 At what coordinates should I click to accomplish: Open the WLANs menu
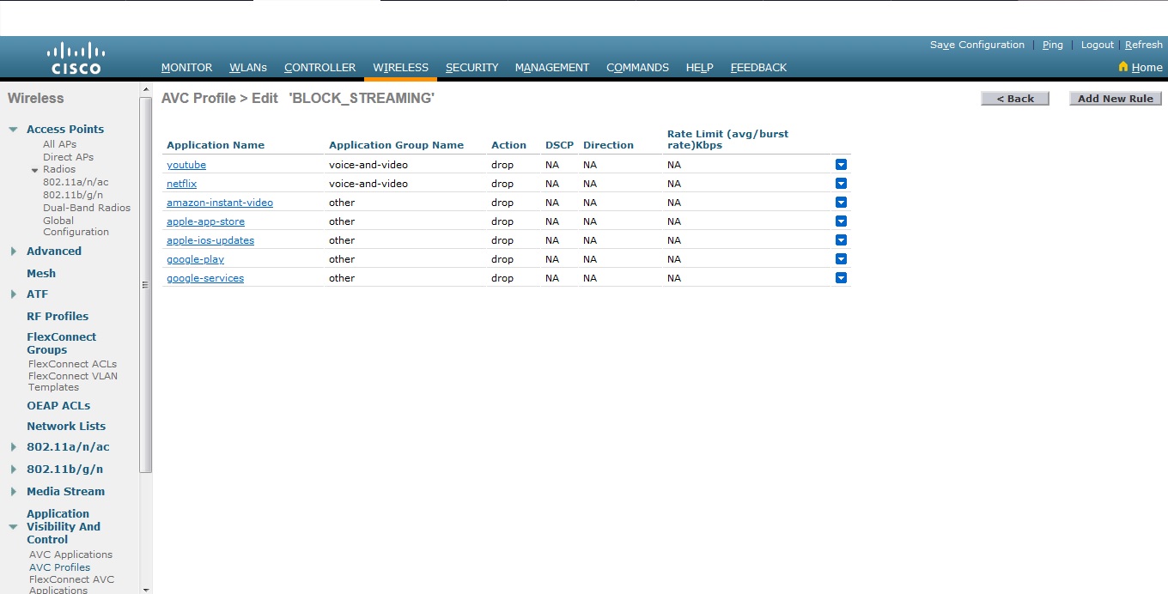pyautogui.click(x=247, y=67)
